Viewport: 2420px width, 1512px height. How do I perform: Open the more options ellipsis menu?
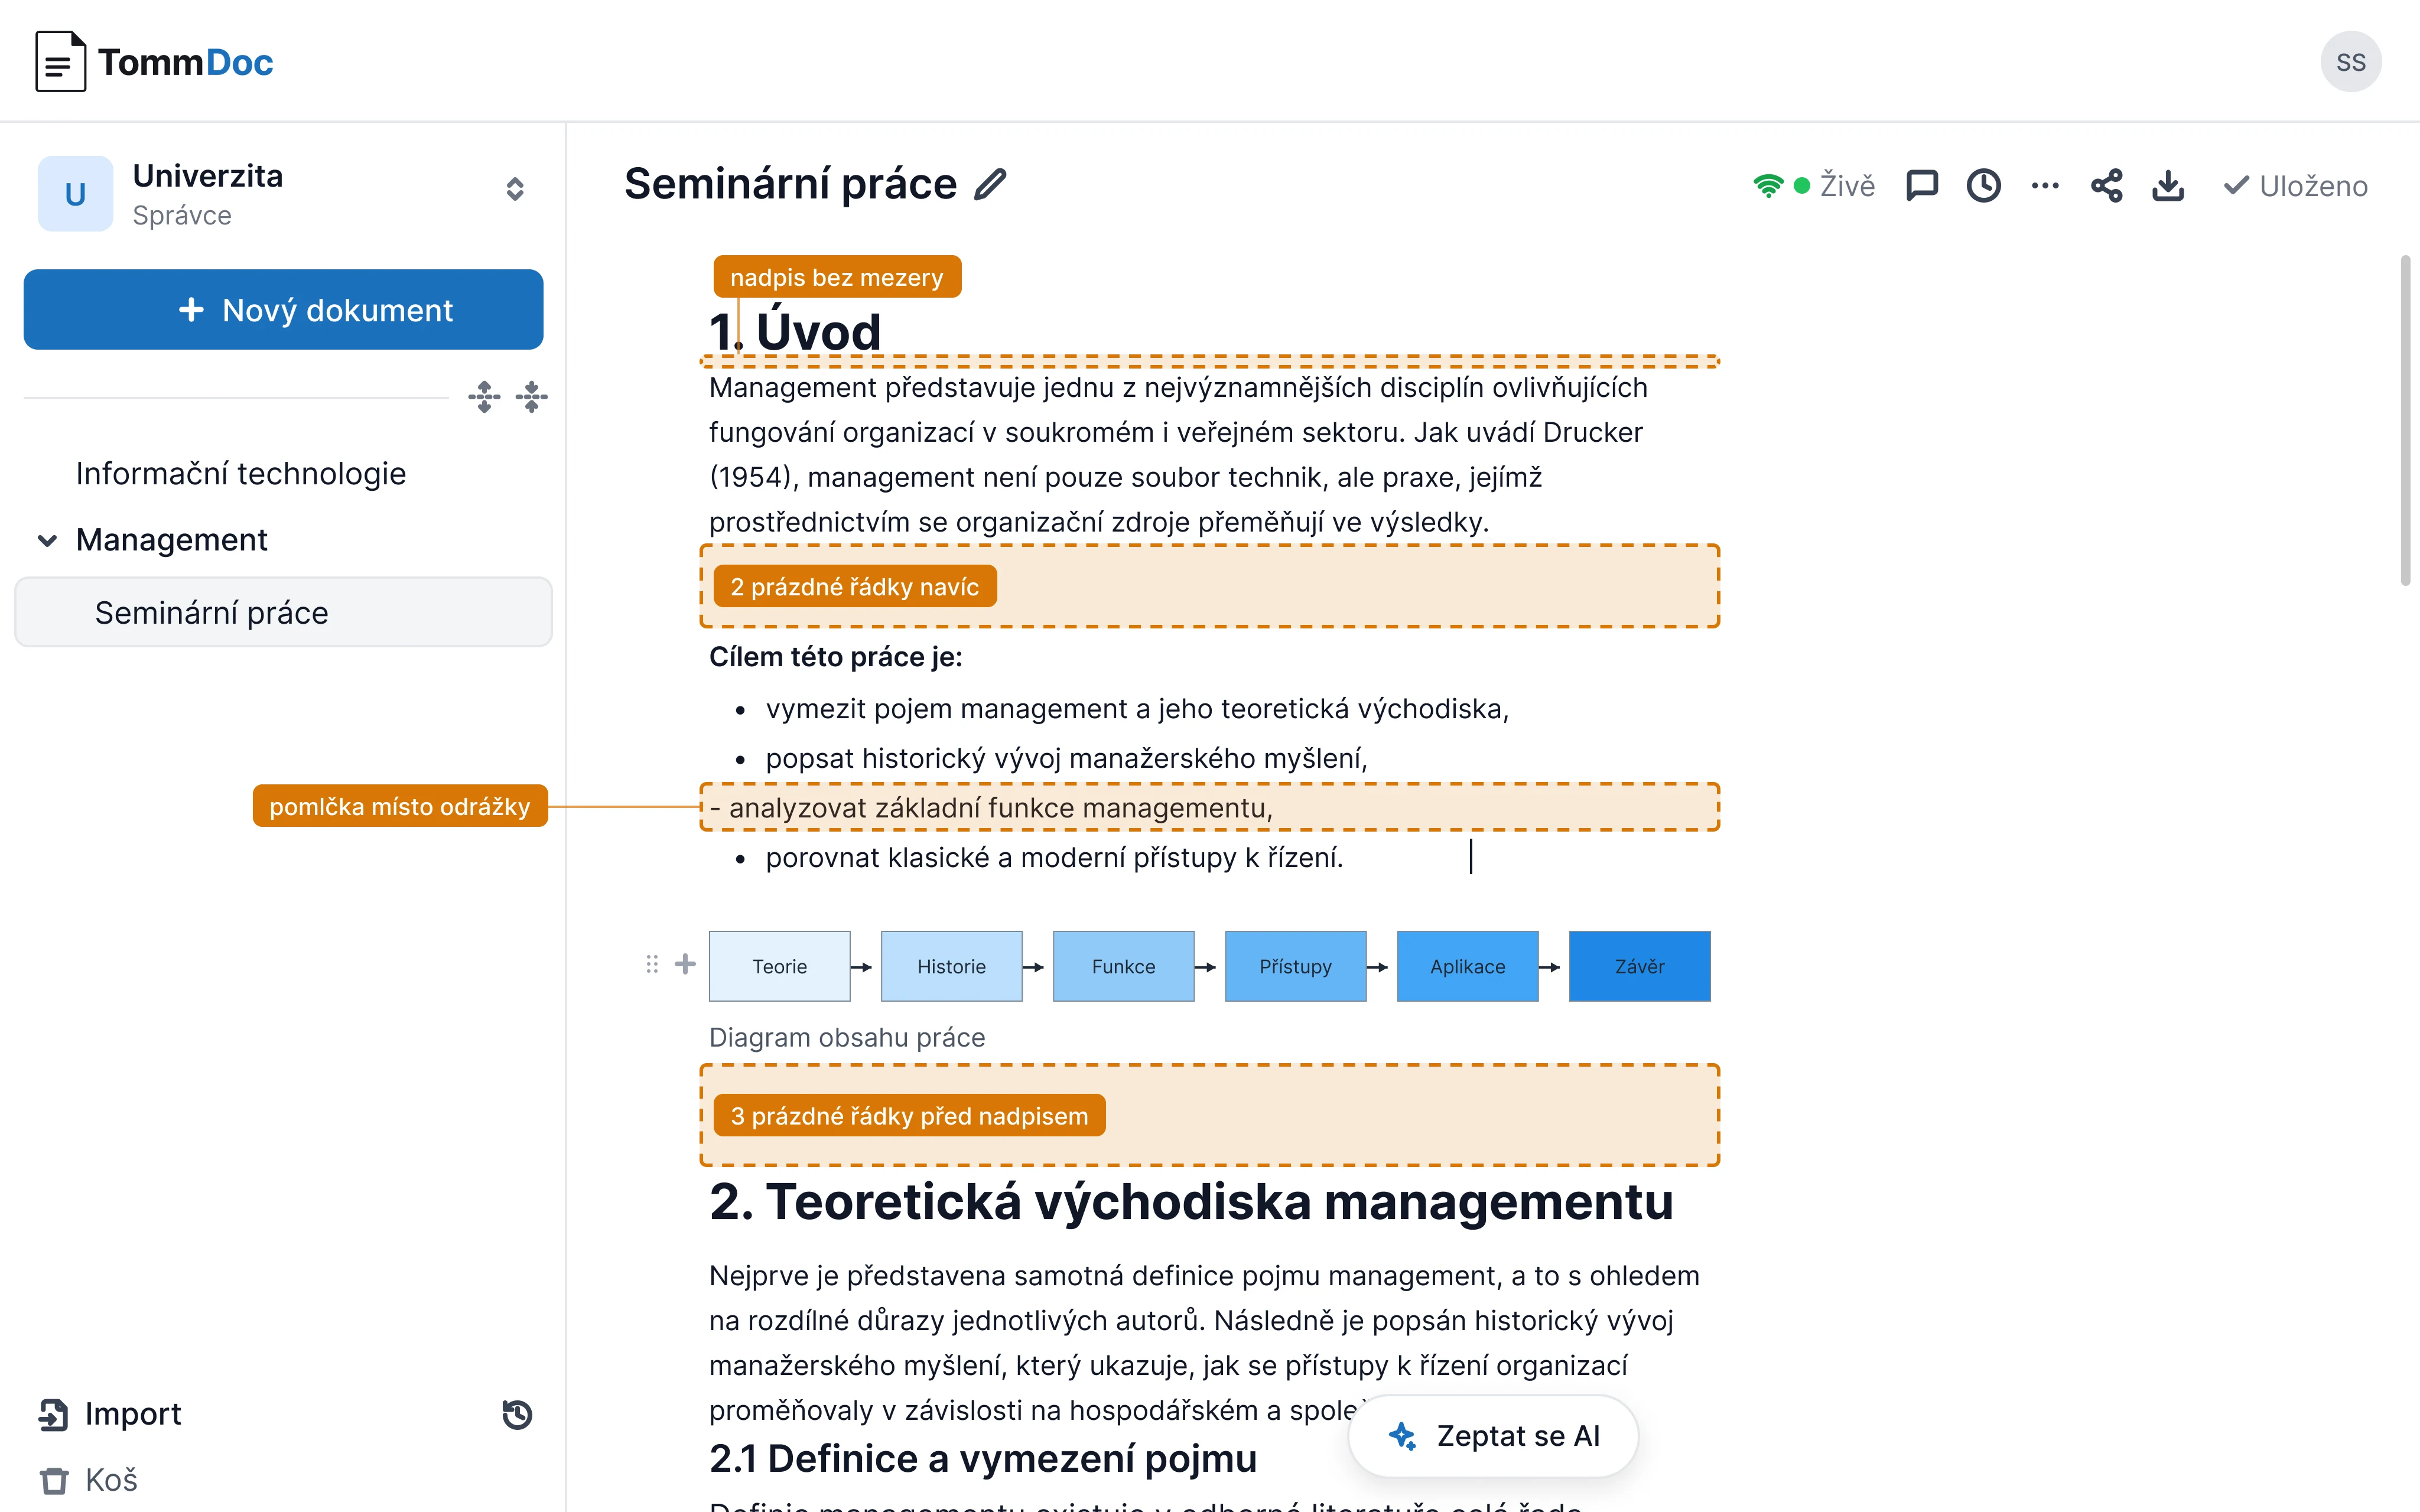pos(2045,186)
